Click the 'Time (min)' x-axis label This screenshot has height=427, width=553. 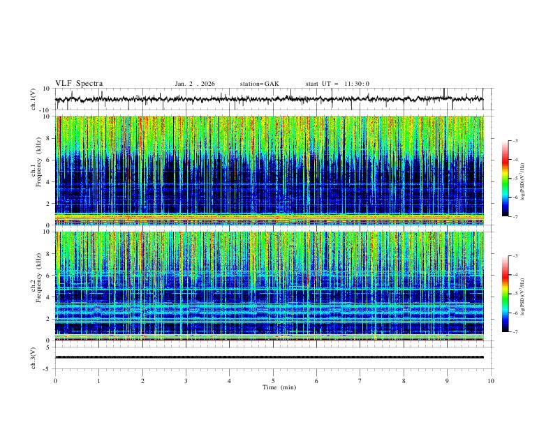pos(279,387)
